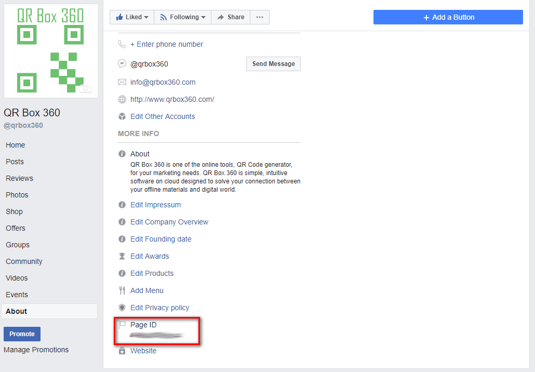Open Manage Promotions
Viewport: 535px width, 372px height.
(x=36, y=350)
